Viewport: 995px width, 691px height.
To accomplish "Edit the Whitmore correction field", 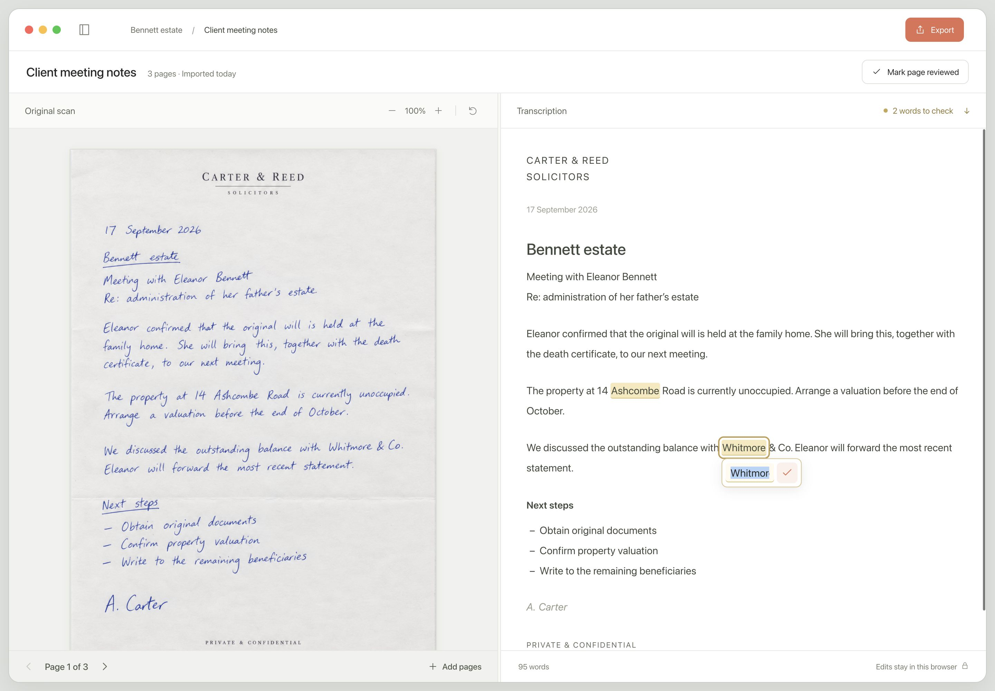I will [749, 473].
